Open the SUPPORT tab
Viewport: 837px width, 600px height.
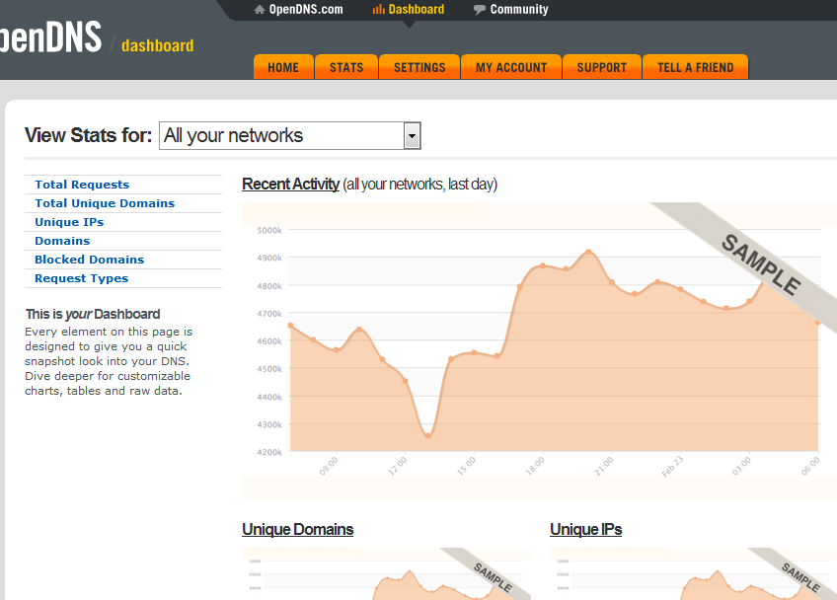click(x=602, y=67)
